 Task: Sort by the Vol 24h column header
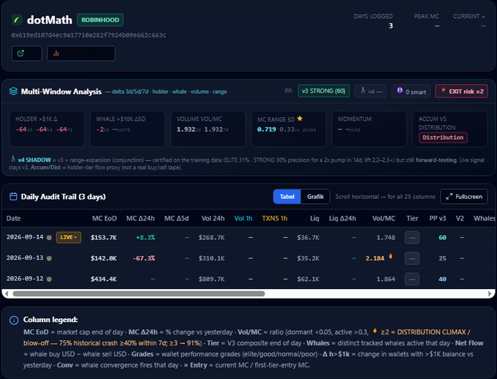(x=213, y=218)
